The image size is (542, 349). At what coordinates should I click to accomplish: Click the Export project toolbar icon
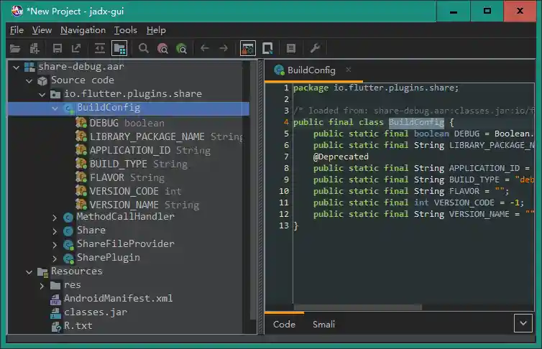76,48
